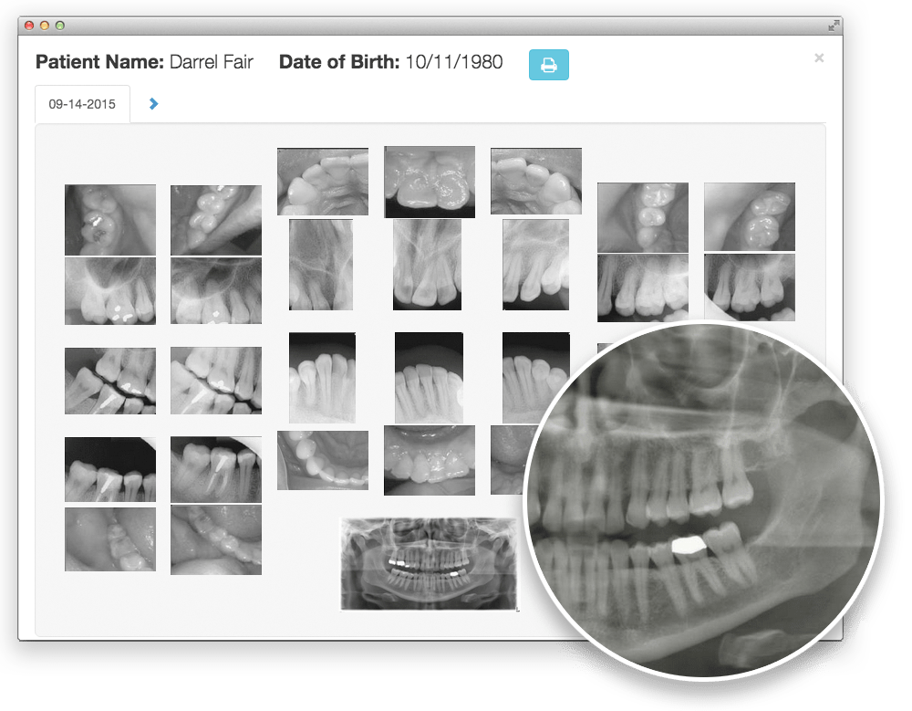The width and height of the screenshot is (912, 711).
Task: Open second-column upper molar photo with tongue
Action: click(216, 220)
